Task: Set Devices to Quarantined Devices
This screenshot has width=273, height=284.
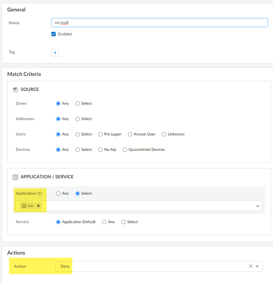Action: tap(125, 150)
